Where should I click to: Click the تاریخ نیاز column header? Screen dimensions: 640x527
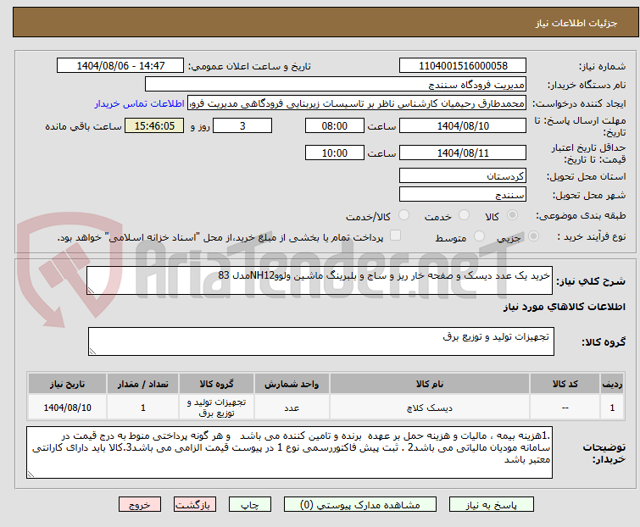tap(67, 385)
